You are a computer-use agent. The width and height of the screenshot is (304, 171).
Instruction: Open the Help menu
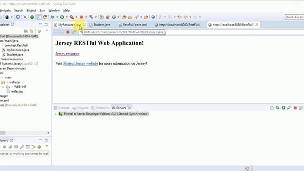(66, 10)
